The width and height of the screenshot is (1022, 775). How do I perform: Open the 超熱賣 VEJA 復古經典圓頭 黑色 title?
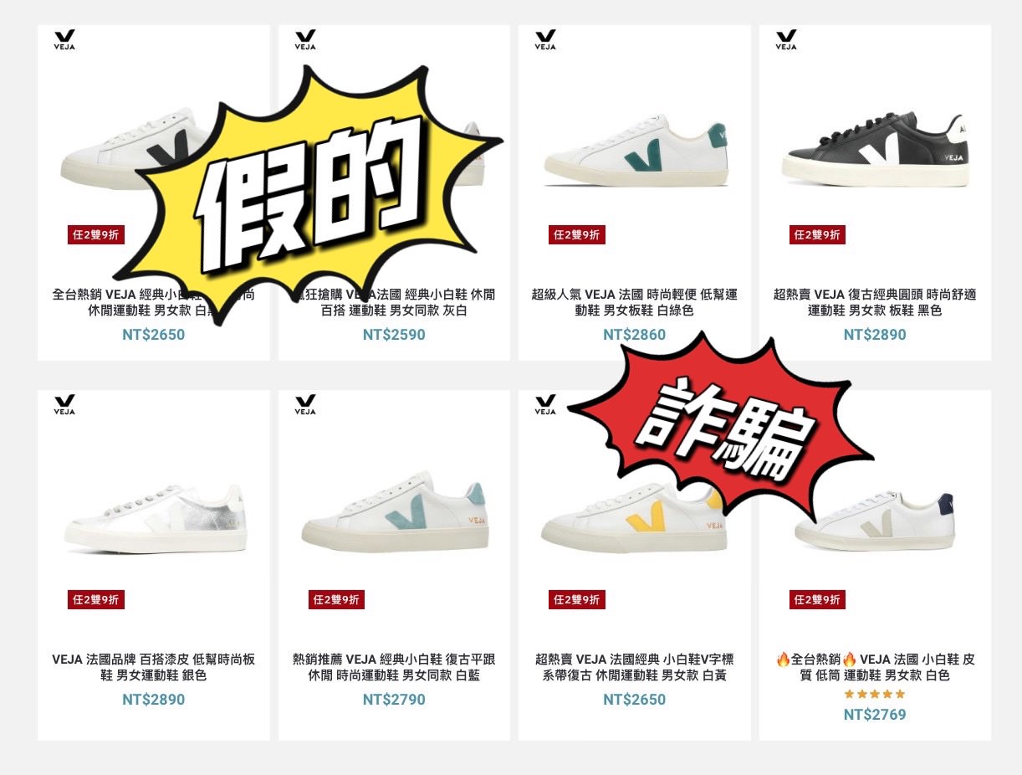tap(875, 302)
